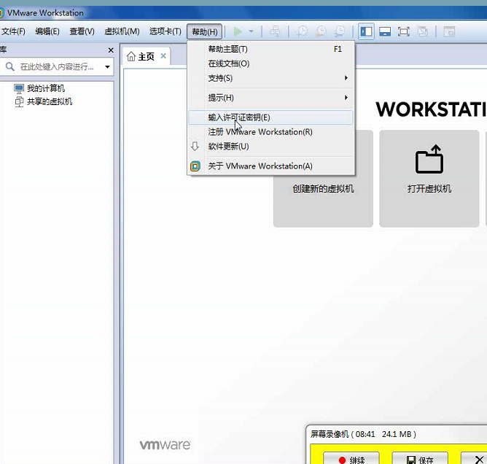Viewport: 487px width, 464px height.
Task: Select 我的计算机 in library tree
Action: [46, 88]
